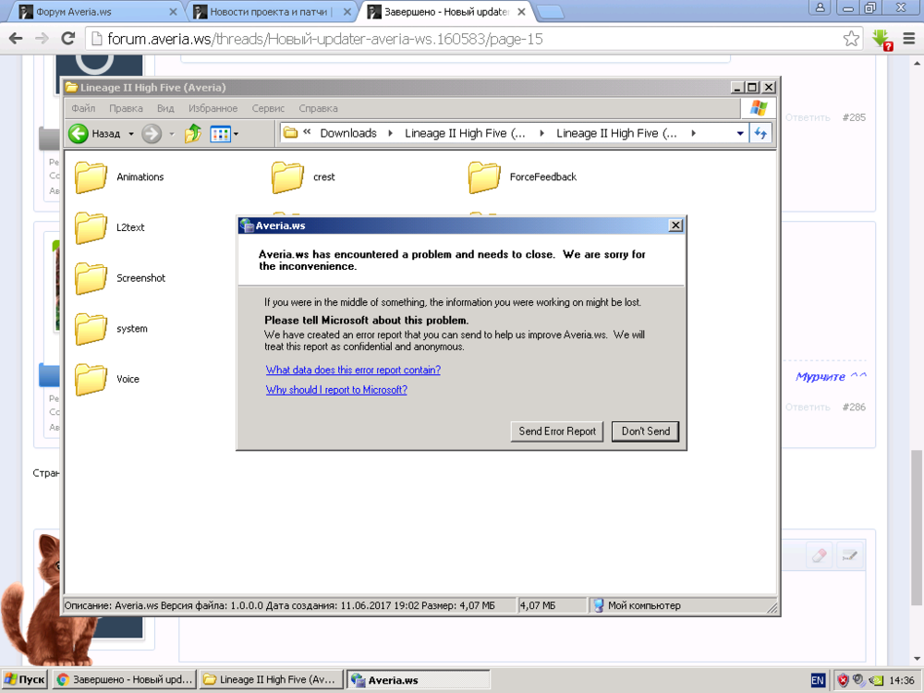Screen dimensions: 924x693
Task: Open 'What data does this error report contain?' link
Action: coord(353,370)
